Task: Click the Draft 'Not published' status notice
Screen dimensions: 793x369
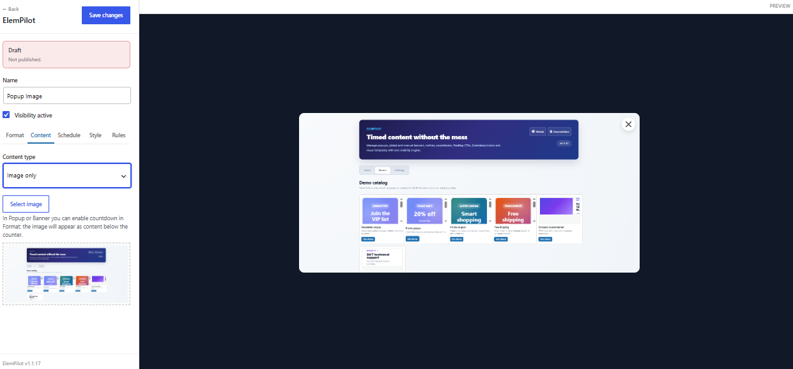Action: point(66,55)
